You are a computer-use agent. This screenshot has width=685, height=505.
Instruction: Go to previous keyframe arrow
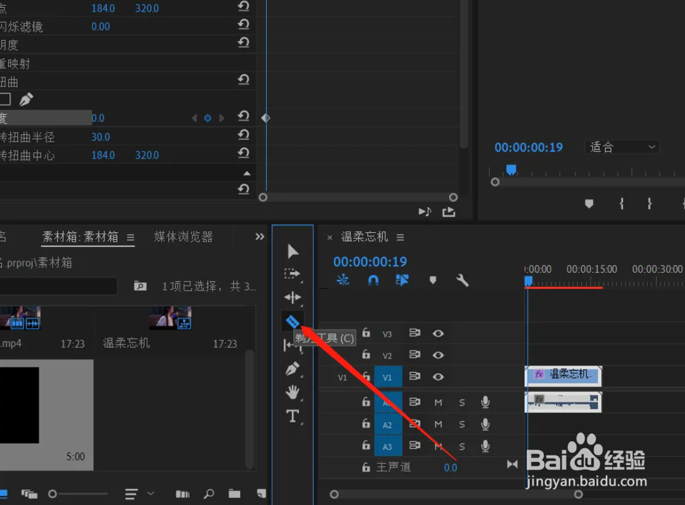(x=195, y=118)
